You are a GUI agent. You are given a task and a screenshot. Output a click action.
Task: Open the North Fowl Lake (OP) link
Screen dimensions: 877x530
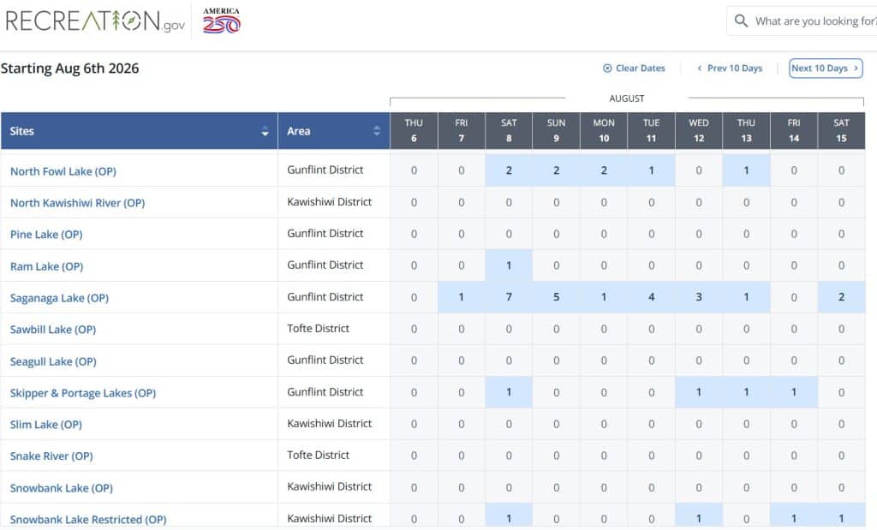click(x=63, y=171)
